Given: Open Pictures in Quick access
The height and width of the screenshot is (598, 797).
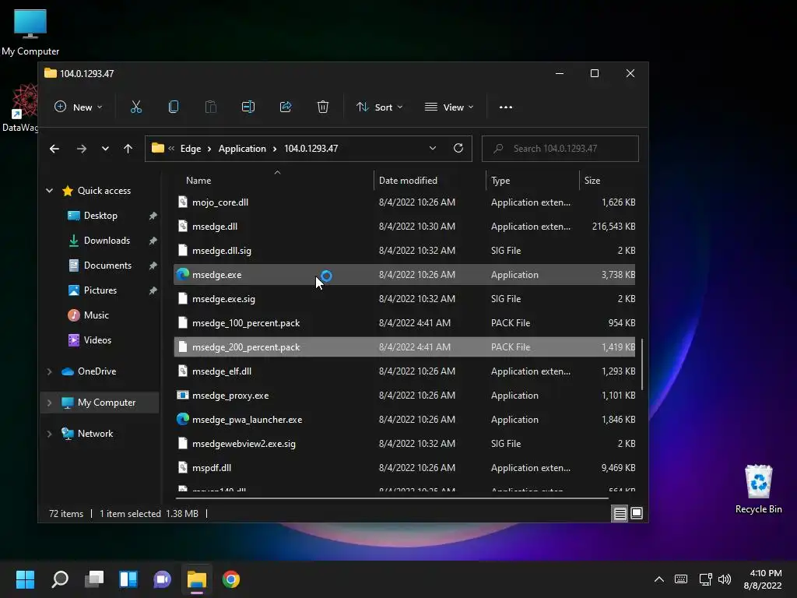Looking at the screenshot, I should click(100, 290).
